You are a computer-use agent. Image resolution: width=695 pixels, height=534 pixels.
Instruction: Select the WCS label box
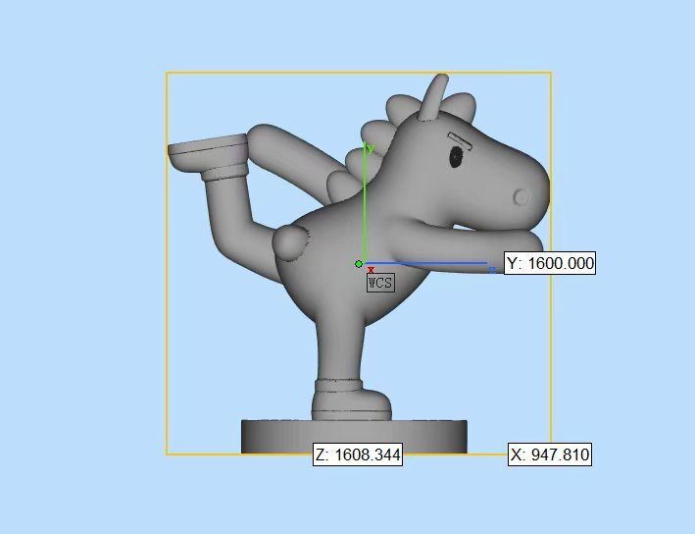click(x=380, y=283)
